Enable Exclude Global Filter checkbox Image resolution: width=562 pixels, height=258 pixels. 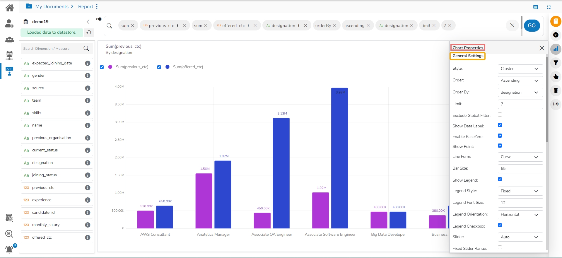[500, 115]
